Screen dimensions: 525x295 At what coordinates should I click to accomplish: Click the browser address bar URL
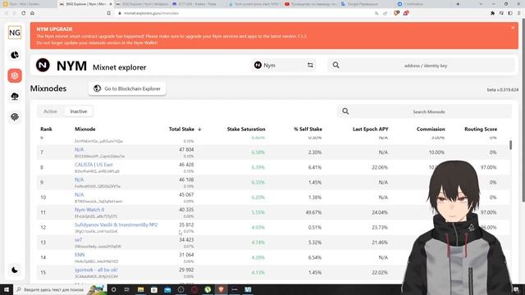point(151,13)
